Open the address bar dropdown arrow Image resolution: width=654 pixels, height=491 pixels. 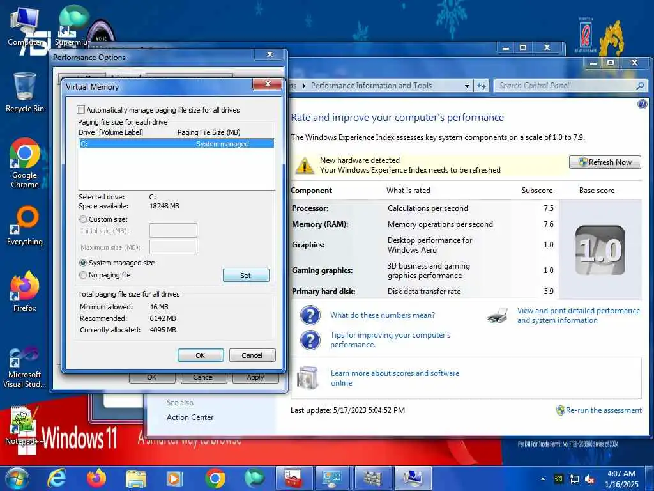[x=467, y=86]
